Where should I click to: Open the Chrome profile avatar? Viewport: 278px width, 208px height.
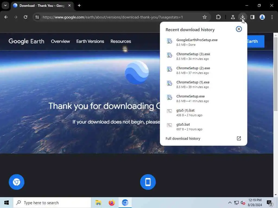click(262, 17)
